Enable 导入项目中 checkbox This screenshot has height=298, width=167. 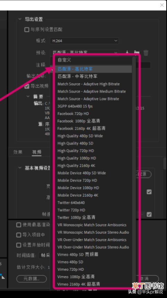pyautogui.click(x=19, y=235)
